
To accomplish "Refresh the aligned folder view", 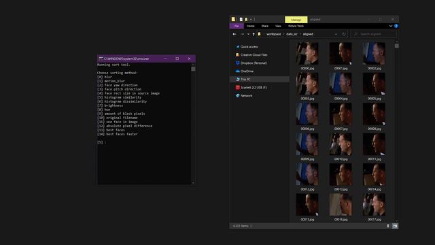I will click(x=344, y=34).
